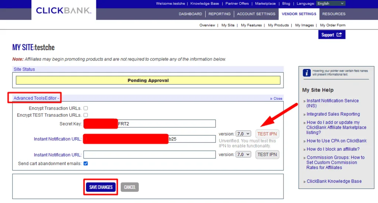Open My Images submenu

305,25
